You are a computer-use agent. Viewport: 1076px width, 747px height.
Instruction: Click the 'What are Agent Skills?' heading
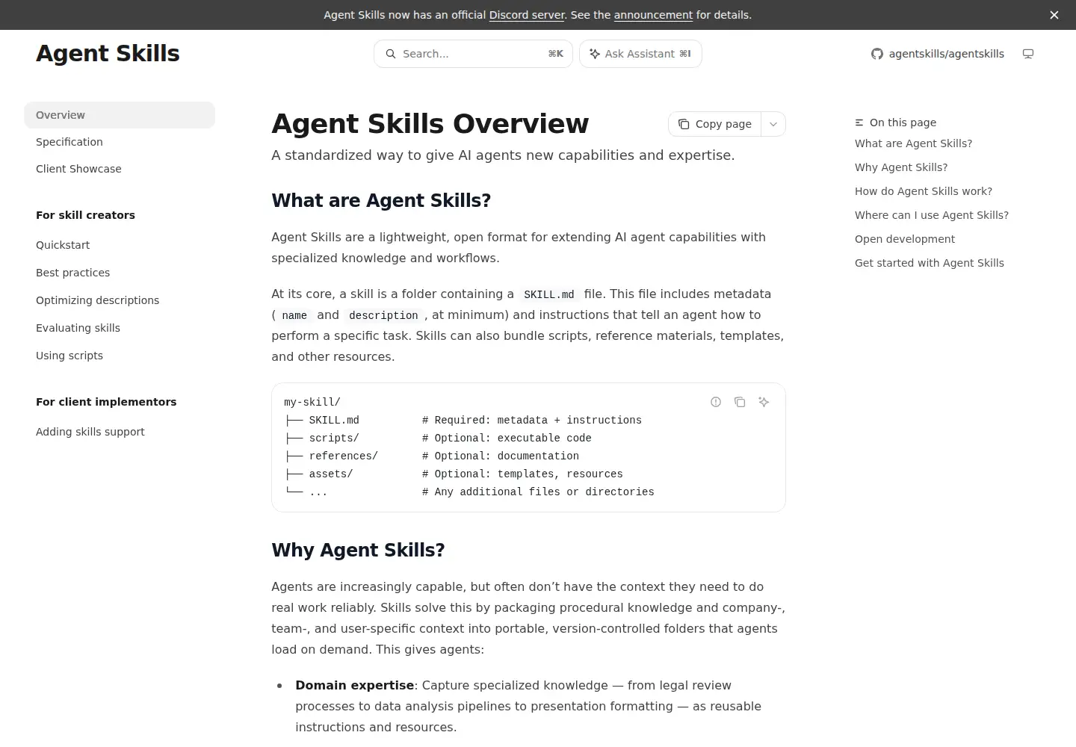pyautogui.click(x=381, y=200)
